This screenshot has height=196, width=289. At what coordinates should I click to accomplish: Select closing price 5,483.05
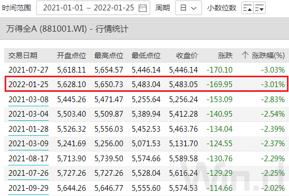coord(183,85)
